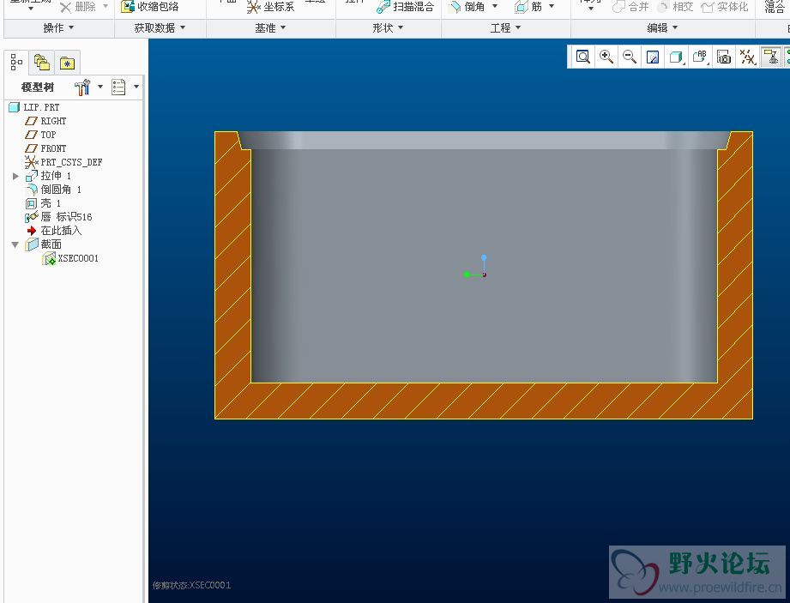
Task: Select the Model Tree navigator tab
Action: coord(16,63)
